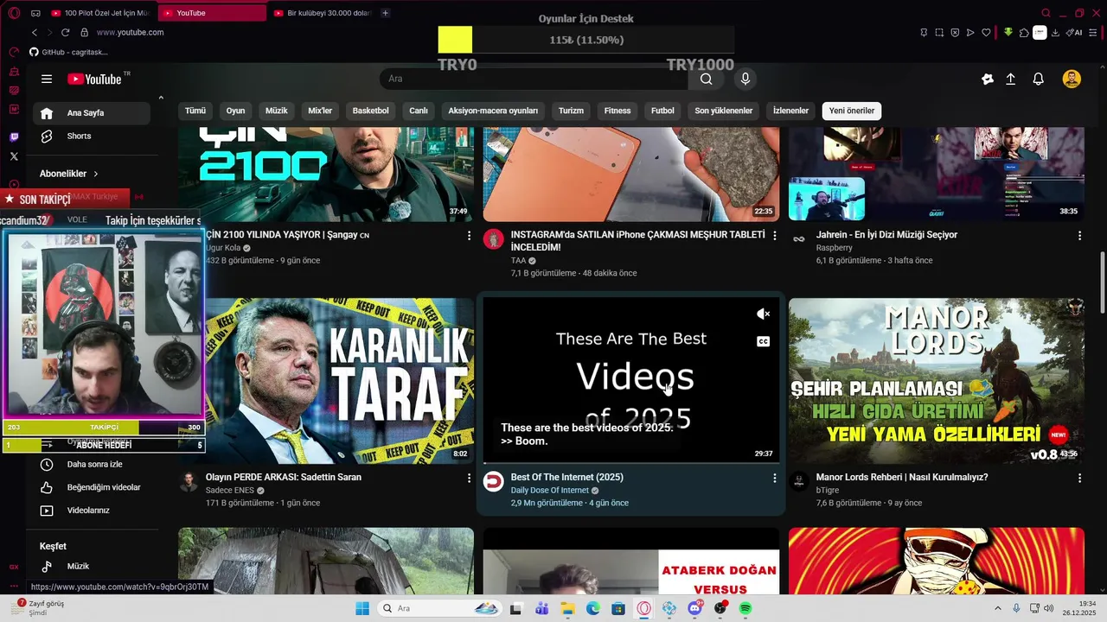This screenshot has width=1107, height=622.
Task: Select the Basketbol filter chip
Action: 371,111
